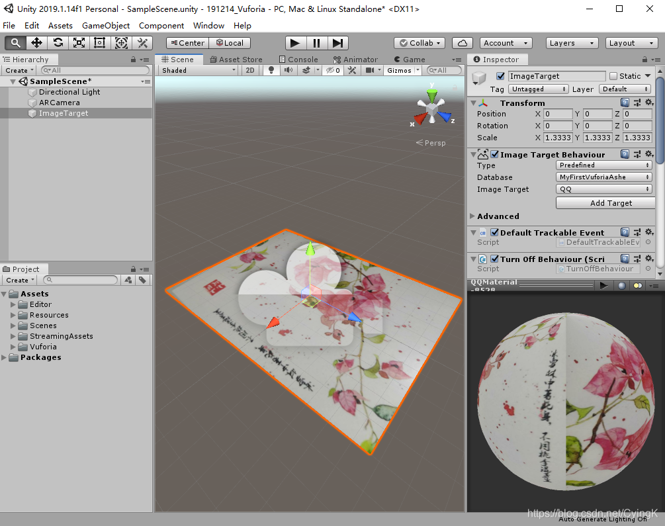Screen dimensions: 665x526
Task: Switch to the Game tab
Action: pos(410,60)
